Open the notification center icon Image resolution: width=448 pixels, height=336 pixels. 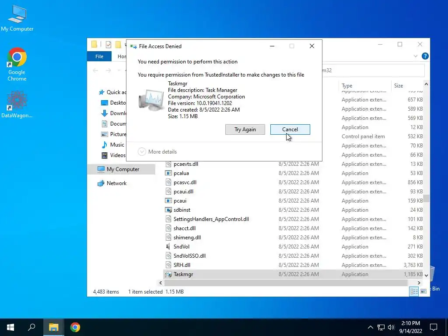tap(434, 327)
